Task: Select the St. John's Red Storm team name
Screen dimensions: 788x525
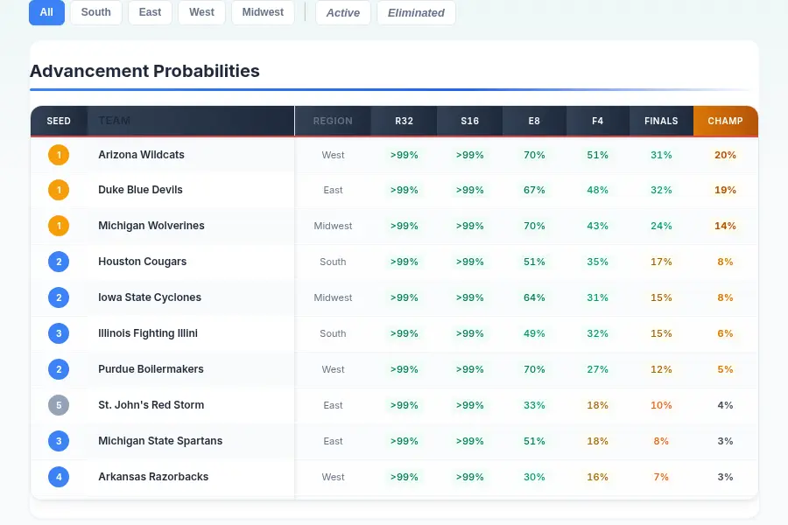Action: (151, 405)
